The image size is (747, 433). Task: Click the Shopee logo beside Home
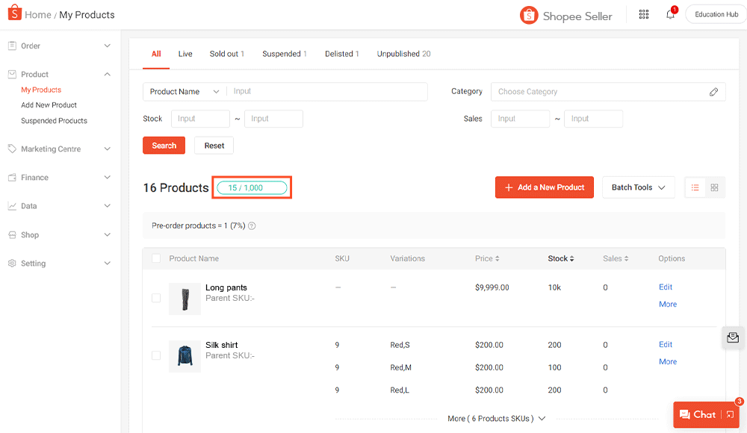14,14
